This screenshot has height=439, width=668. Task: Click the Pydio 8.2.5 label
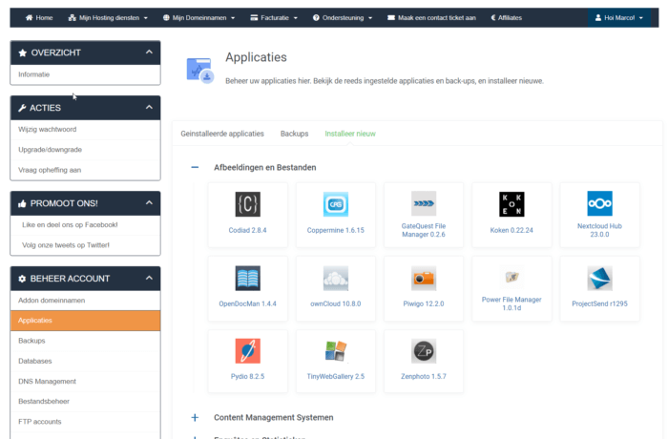pos(247,376)
